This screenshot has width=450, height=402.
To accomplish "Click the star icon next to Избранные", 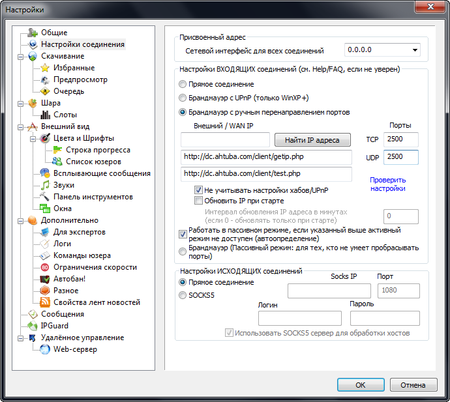I will point(45,68).
